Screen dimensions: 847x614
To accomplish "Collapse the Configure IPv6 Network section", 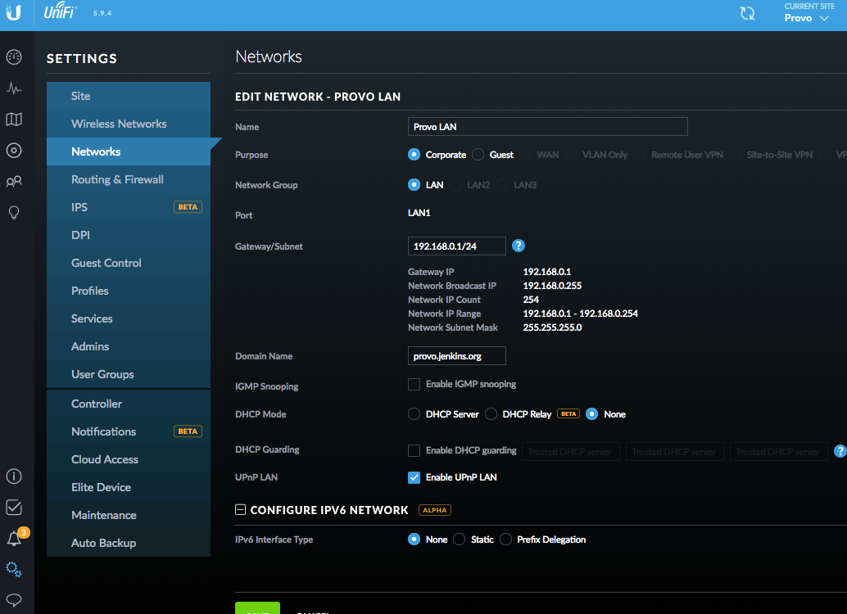I will (240, 510).
